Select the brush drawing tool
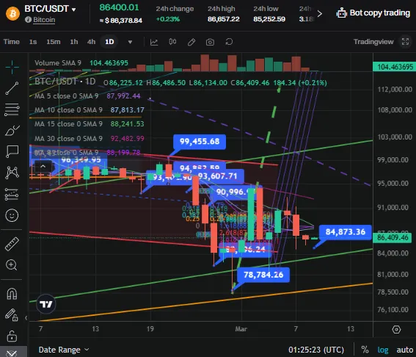 [12, 131]
